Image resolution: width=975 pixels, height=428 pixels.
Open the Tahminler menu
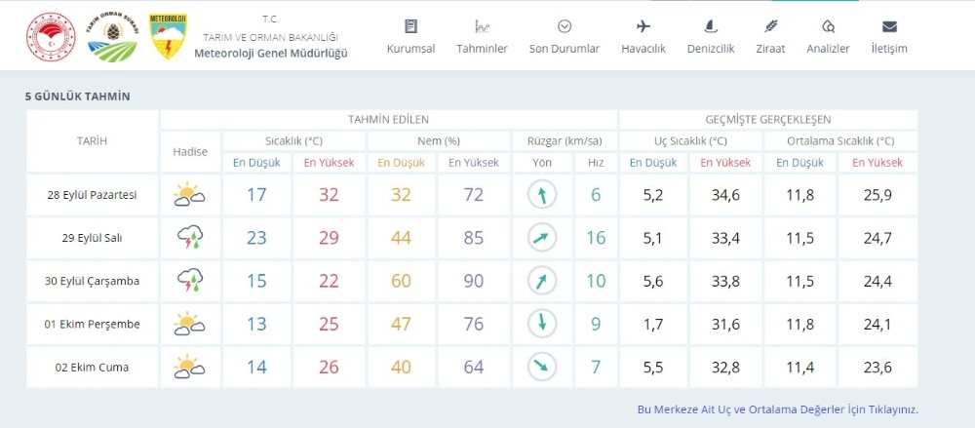pos(482,36)
